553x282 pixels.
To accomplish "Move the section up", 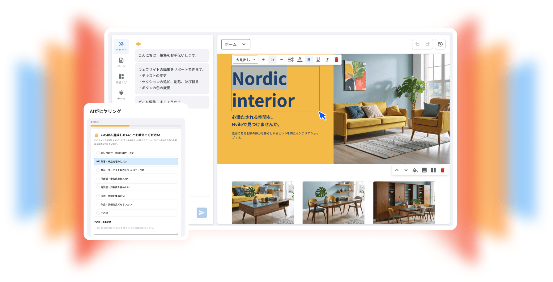I will pos(397,170).
